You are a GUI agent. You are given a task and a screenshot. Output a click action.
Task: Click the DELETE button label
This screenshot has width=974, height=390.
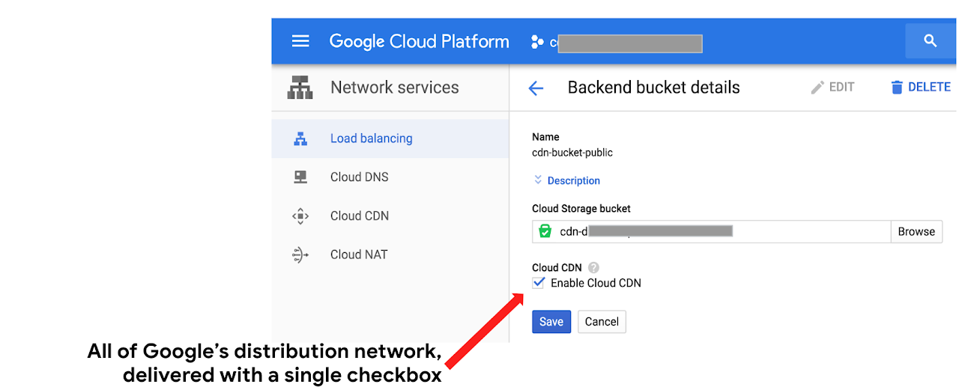click(x=929, y=88)
